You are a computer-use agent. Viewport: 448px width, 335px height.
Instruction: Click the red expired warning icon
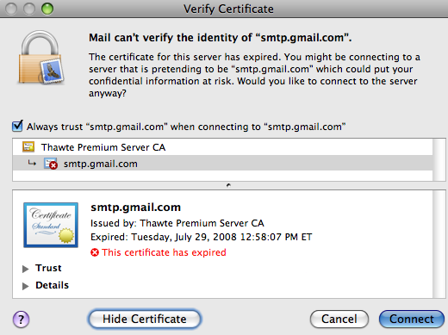(95, 252)
